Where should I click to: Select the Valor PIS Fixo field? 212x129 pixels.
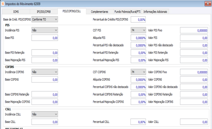tap(194, 30)
